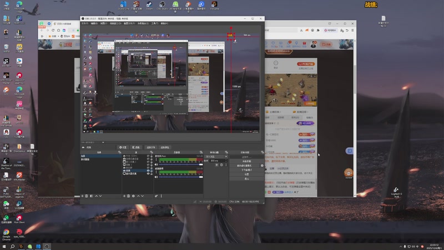This screenshot has width=444, height=250.
Task: Click browser reload button in left browser window
Action: (53, 31)
